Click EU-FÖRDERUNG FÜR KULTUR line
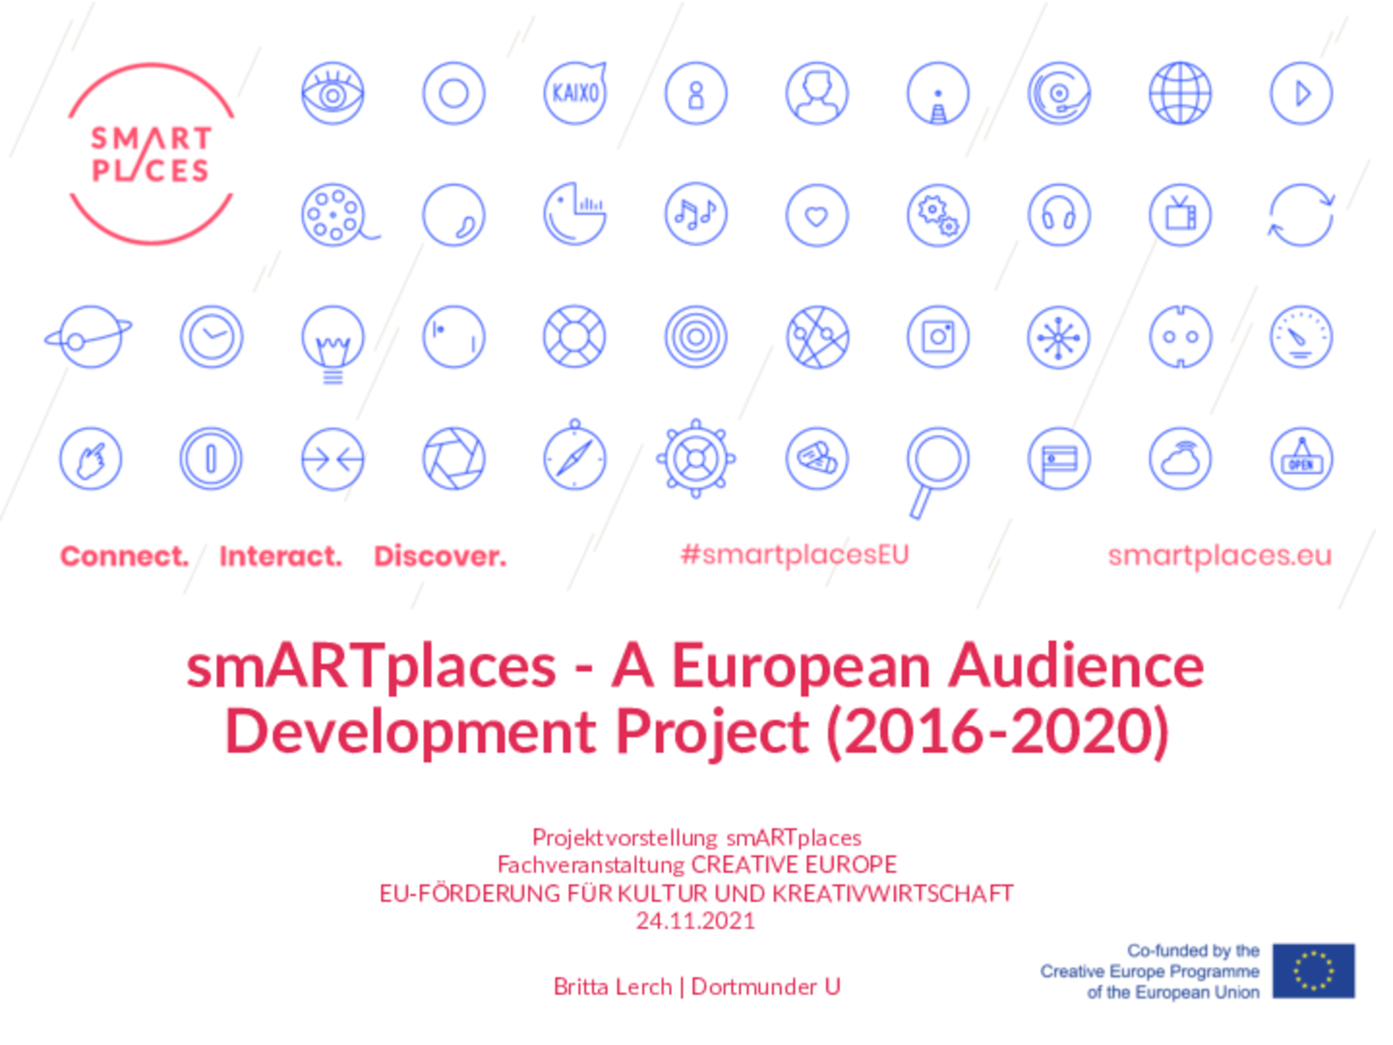Image resolution: width=1393 pixels, height=1045 pixels. pos(696,893)
